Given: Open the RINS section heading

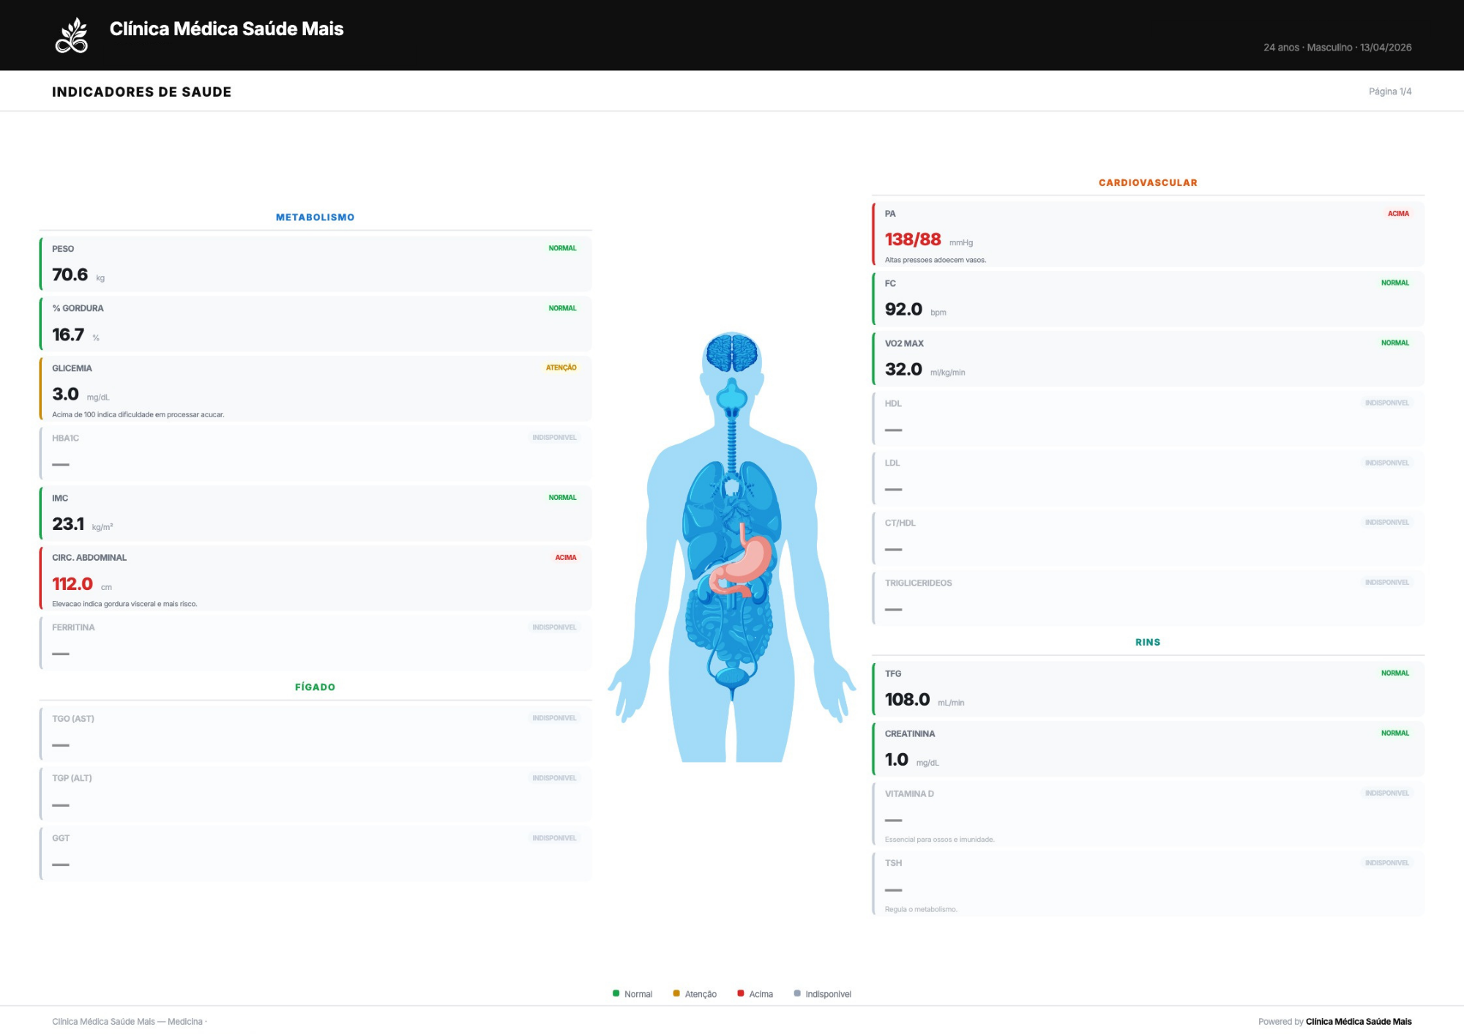Looking at the screenshot, I should pyautogui.click(x=1147, y=642).
